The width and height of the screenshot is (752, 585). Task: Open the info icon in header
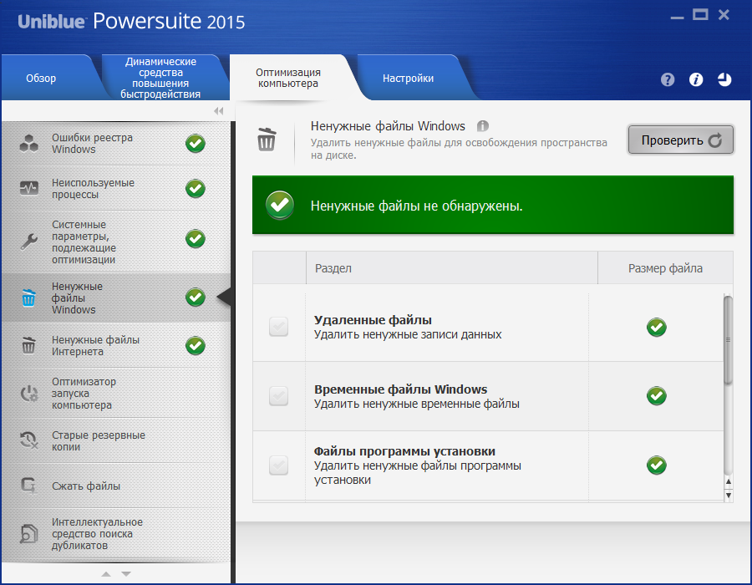695,79
